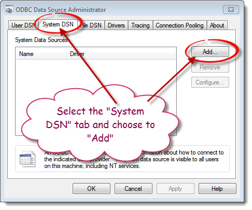Image resolution: width=252 pixels, height=210 pixels.
Task: Select the System DSN tab
Action: (58, 24)
